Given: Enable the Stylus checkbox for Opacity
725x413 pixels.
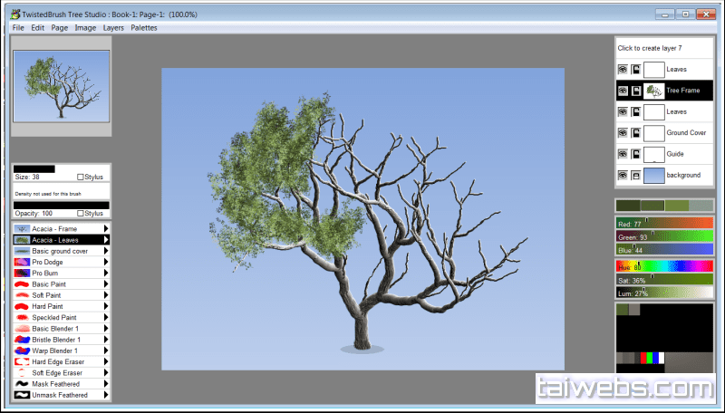Looking at the screenshot, I should 82,213.
